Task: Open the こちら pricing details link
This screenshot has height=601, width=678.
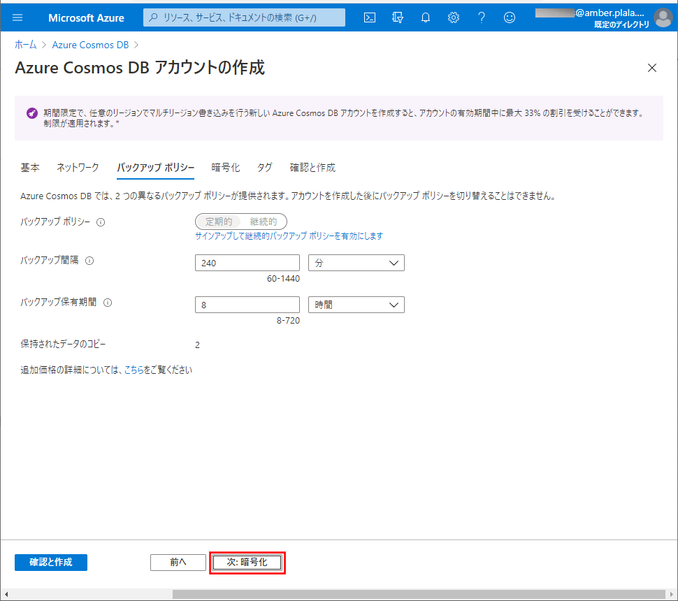Action: click(134, 370)
